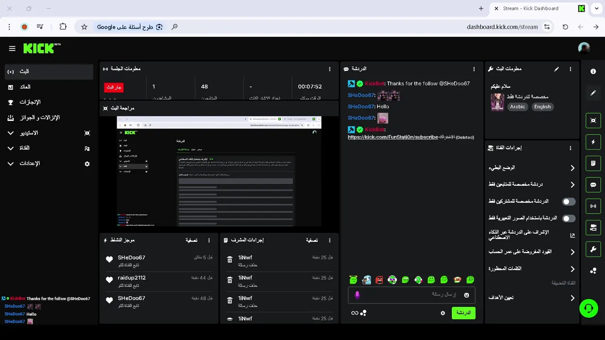Click the channel users icon beside القناة
The image size is (605, 340).
click(87, 148)
